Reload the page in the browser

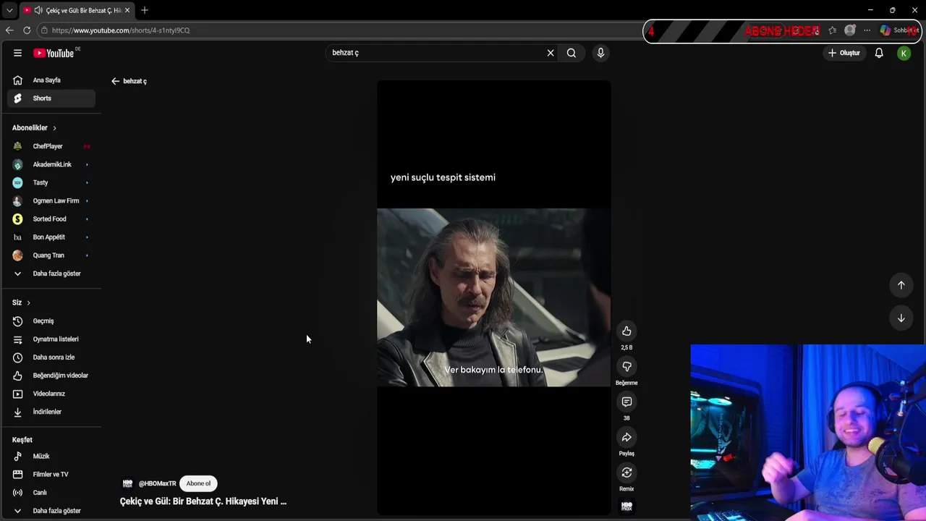[27, 30]
